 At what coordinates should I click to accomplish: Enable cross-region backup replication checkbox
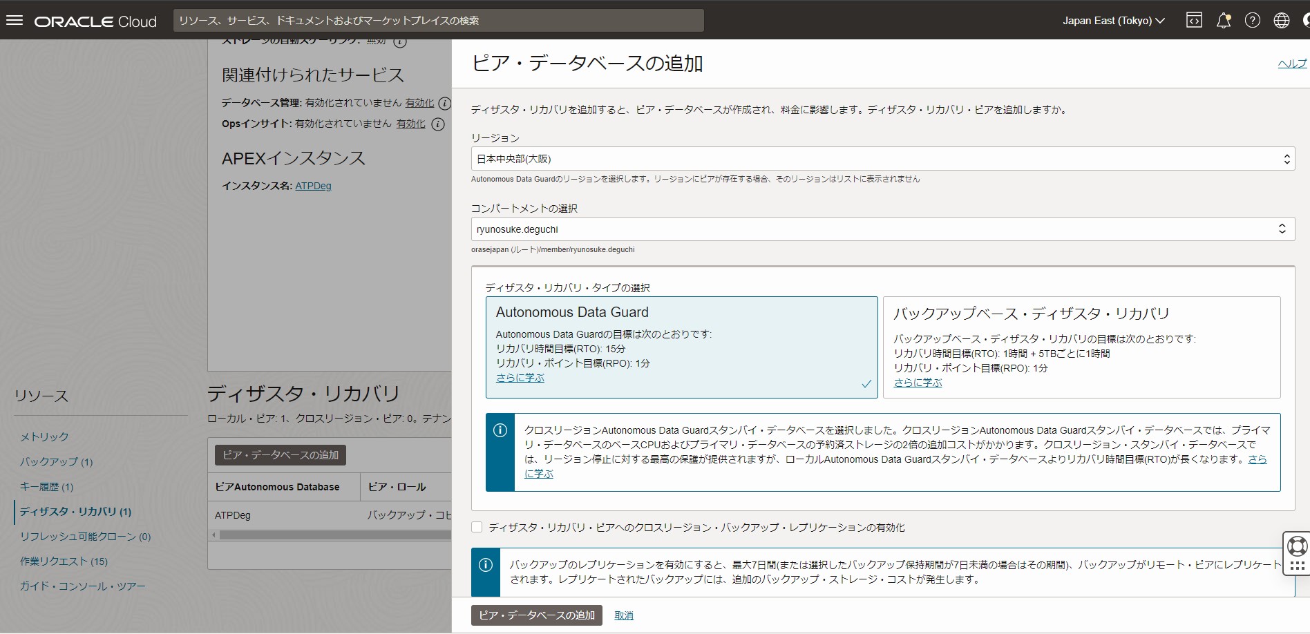coord(477,528)
